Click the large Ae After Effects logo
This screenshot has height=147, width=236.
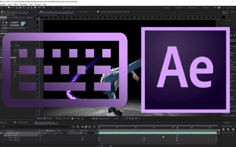(x=185, y=70)
